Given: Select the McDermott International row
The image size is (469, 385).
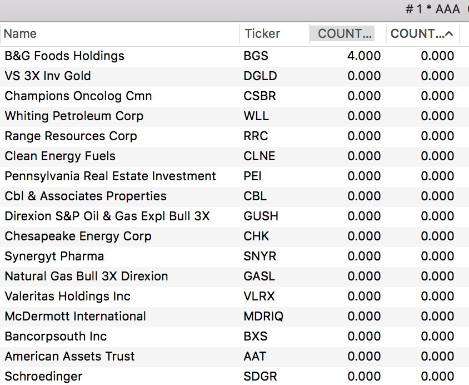Looking at the screenshot, I should (x=75, y=317).
